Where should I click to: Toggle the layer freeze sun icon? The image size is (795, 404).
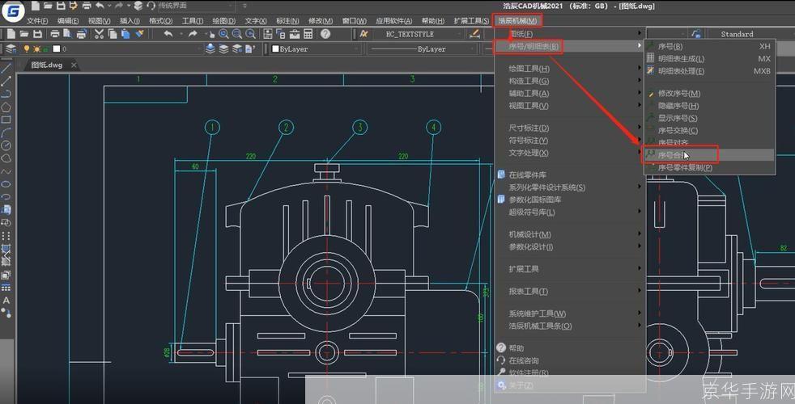point(36,49)
